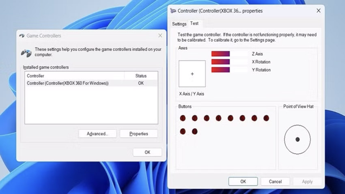
Task: Click the gamepad icon in Game Controllers title bar
Action: tap(22, 36)
